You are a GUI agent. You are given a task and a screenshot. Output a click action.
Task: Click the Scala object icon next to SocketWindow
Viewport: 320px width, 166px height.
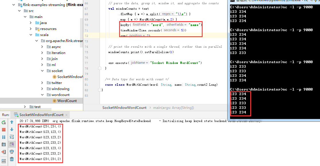[x=54, y=77]
